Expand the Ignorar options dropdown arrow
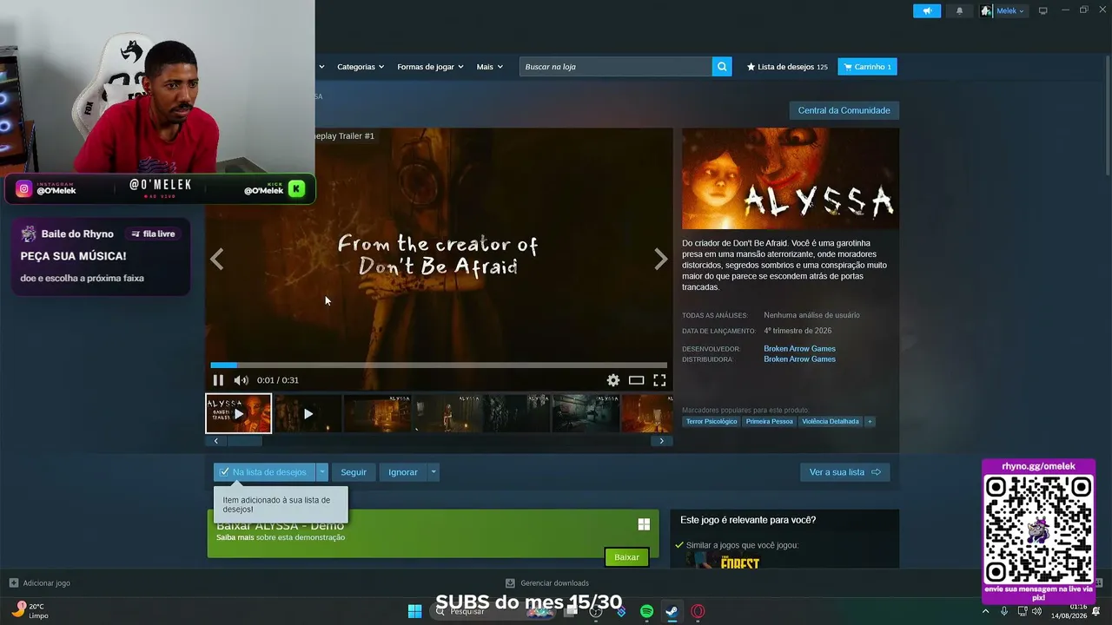 point(434,472)
